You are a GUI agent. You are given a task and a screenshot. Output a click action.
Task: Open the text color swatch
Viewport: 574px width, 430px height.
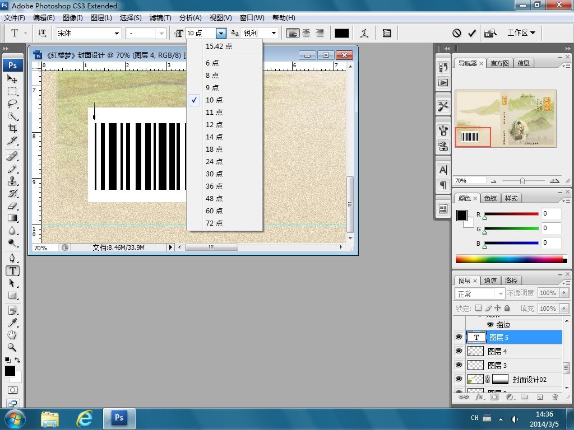pos(342,33)
